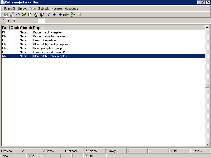Switch to tab 1
The width and height of the screenshot is (211, 158).
8,21
